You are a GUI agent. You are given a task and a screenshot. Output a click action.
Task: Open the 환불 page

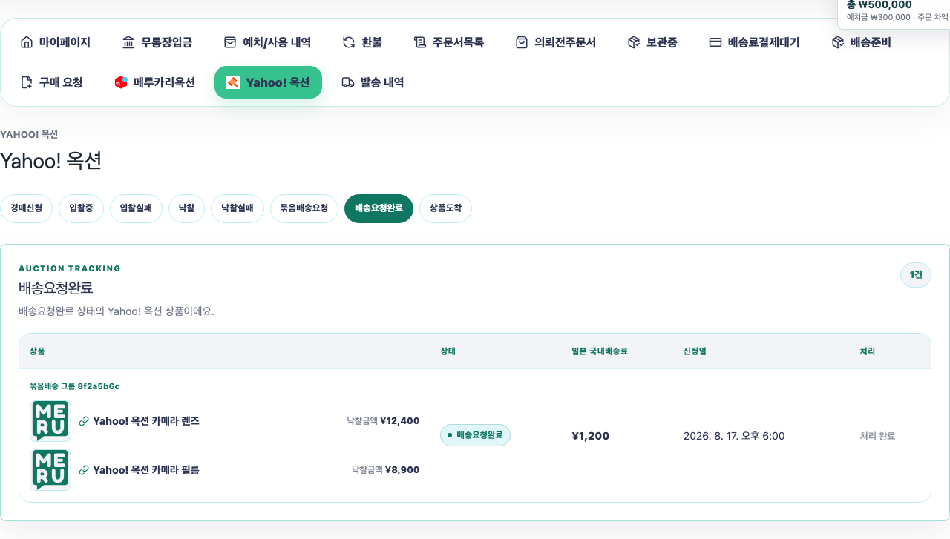point(362,42)
